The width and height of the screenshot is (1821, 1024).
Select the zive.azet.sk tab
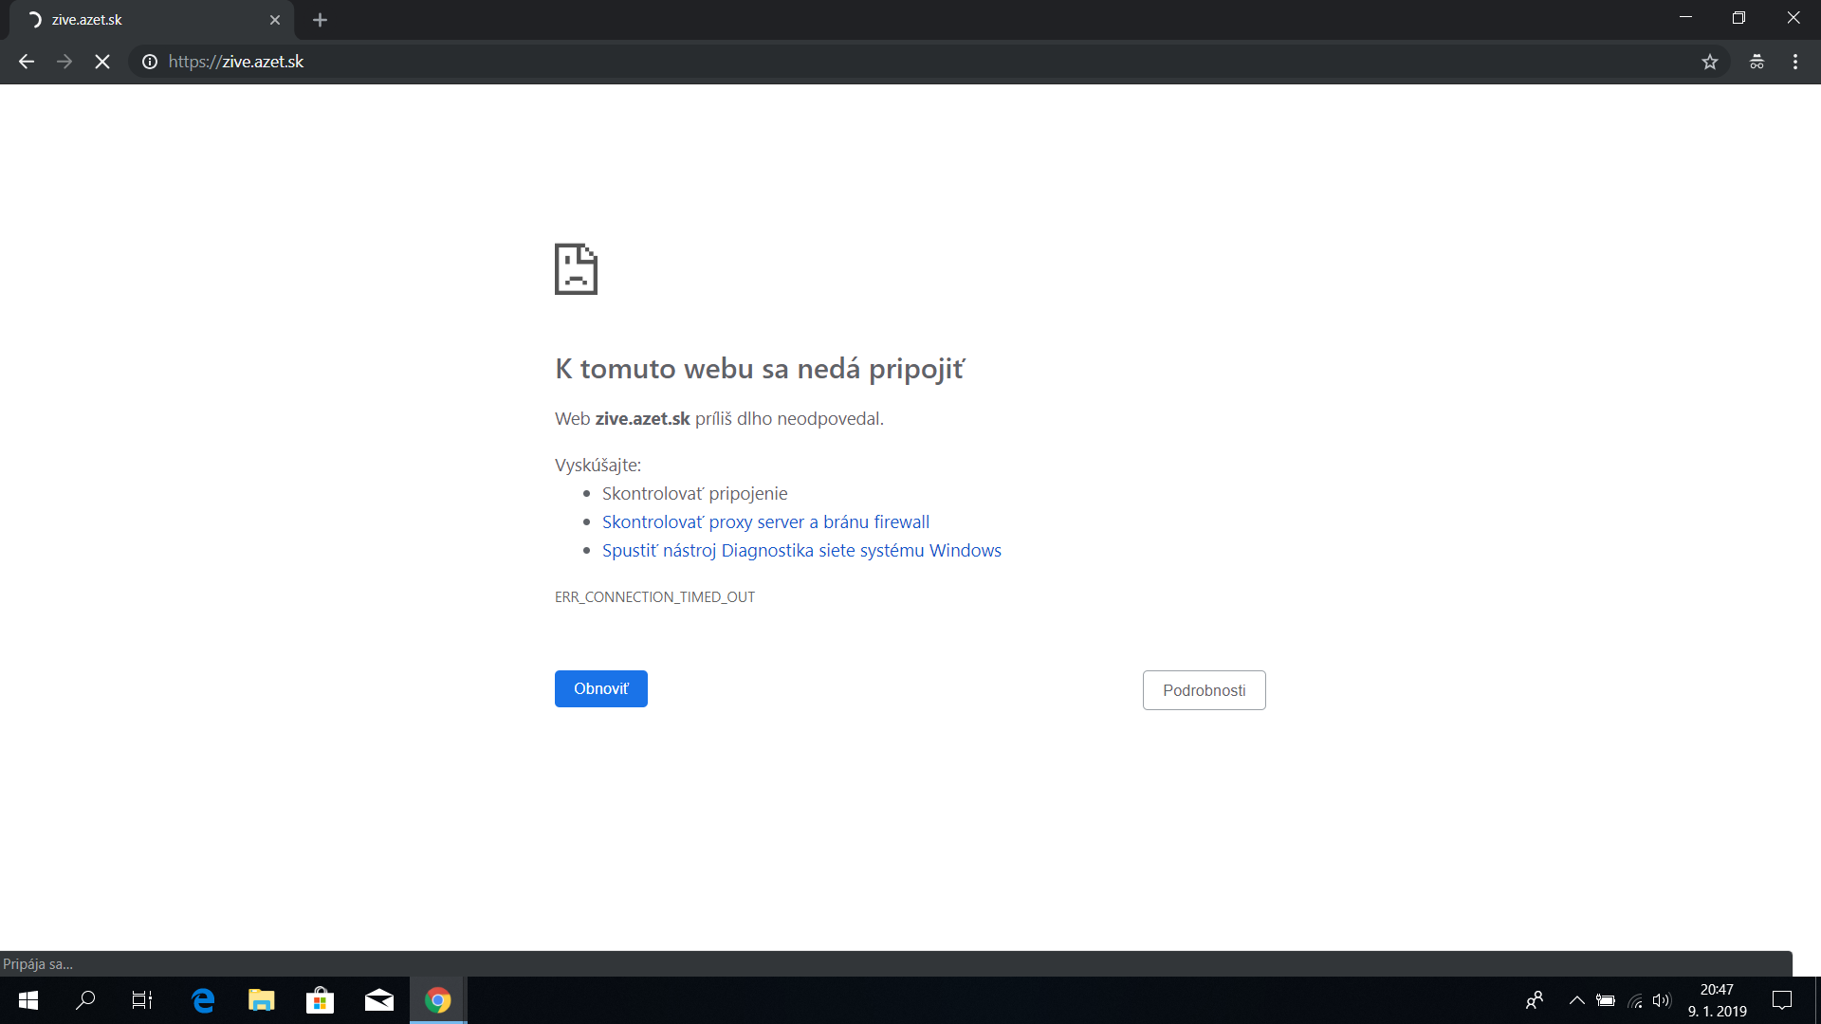click(x=152, y=20)
